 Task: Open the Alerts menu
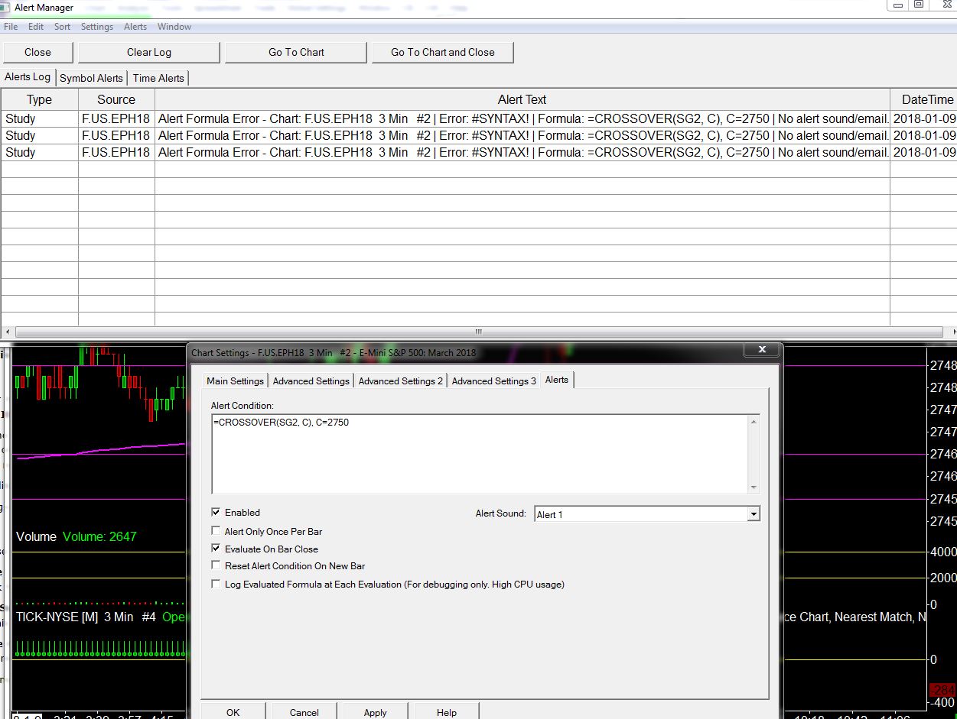click(135, 27)
